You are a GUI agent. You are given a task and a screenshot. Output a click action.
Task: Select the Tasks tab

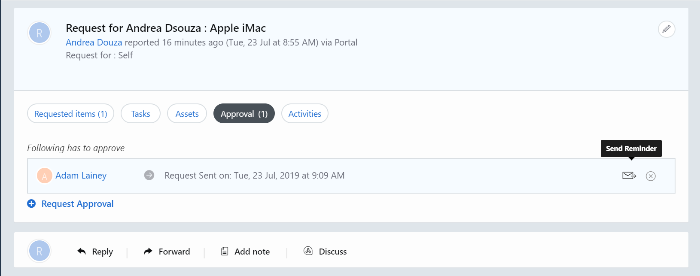[140, 113]
